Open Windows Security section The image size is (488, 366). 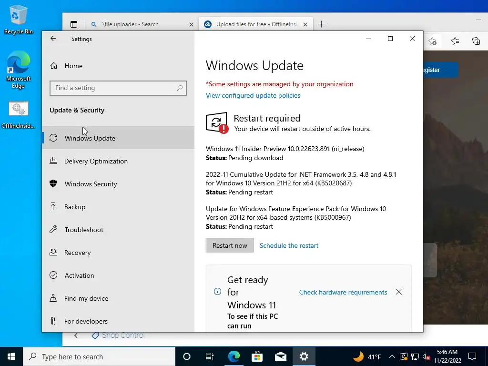point(118,183)
